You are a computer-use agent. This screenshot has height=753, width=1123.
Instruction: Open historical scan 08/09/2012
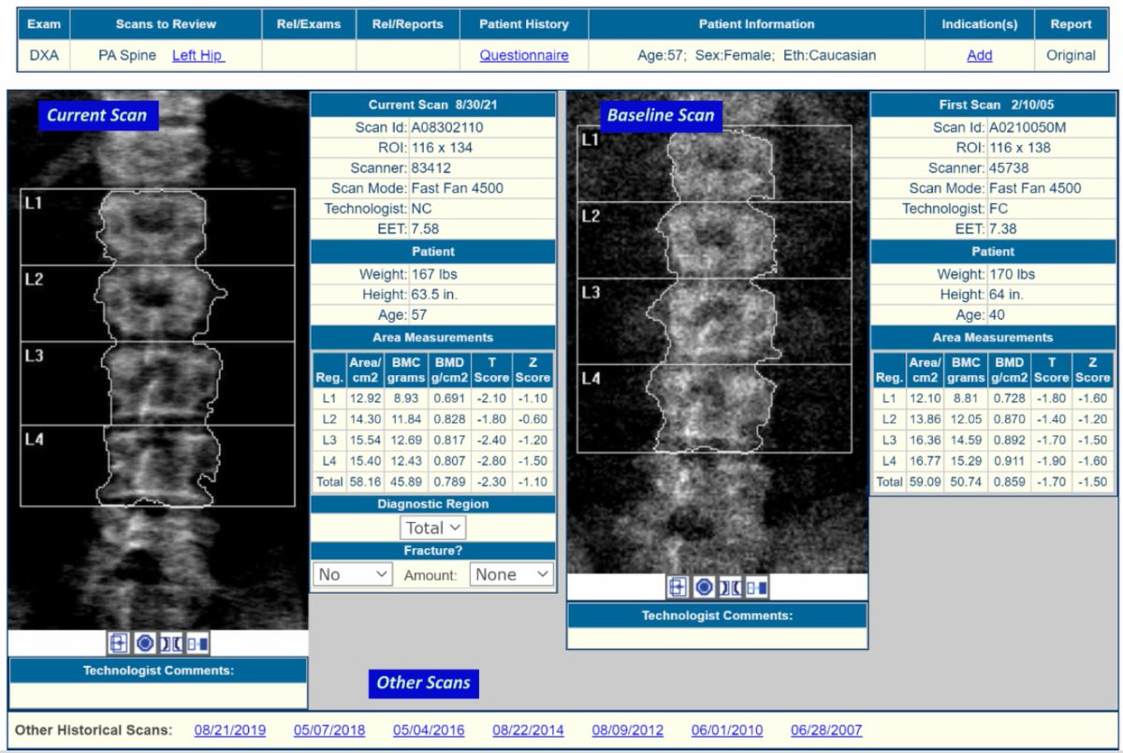[x=628, y=731]
